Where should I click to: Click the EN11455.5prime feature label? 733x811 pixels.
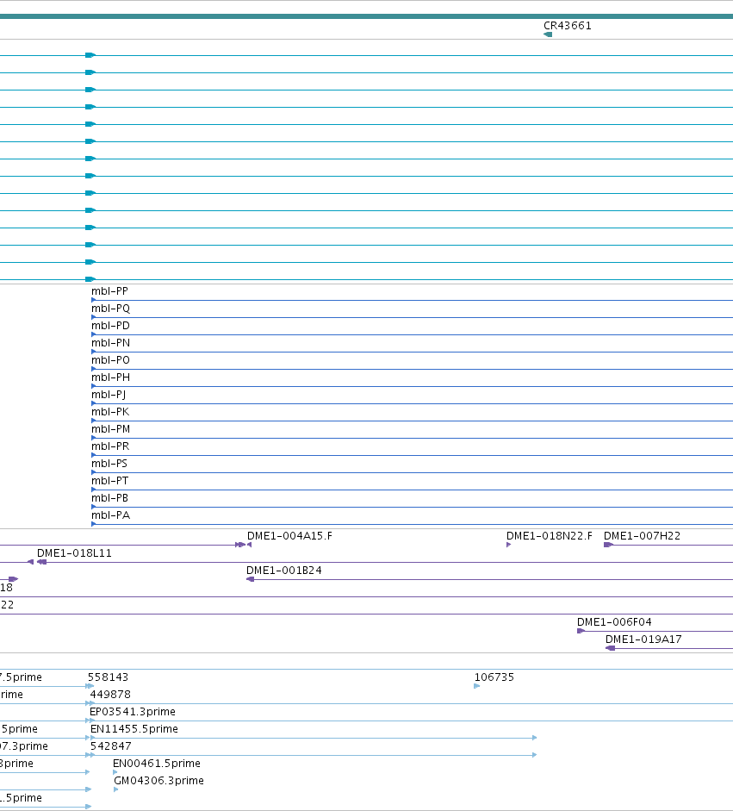click(x=134, y=729)
